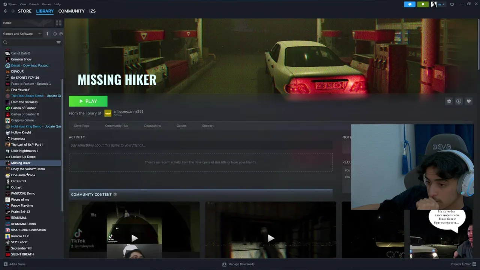
Task: Open the Manage Downloads icon
Action: click(224, 264)
